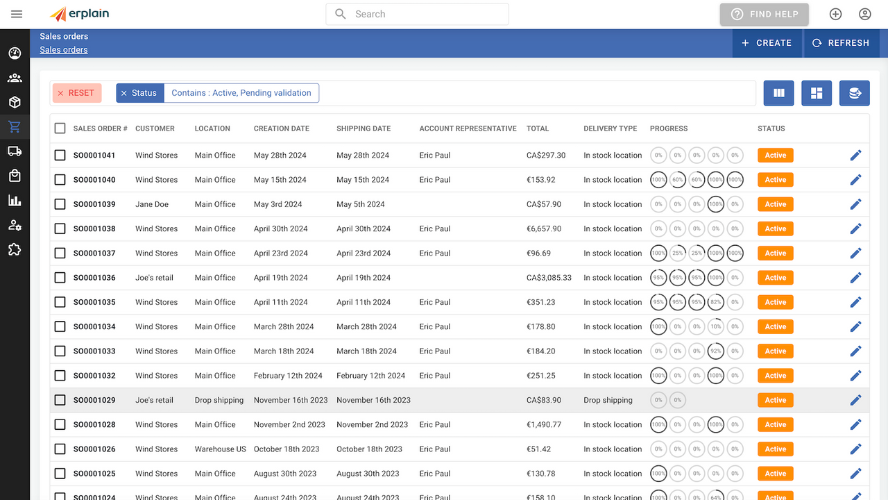Click 'Warehouse US' location cell
The width and height of the screenshot is (888, 500).
click(221, 449)
